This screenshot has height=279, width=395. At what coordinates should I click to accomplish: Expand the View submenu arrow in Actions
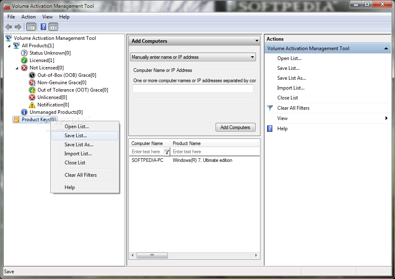[x=386, y=118]
